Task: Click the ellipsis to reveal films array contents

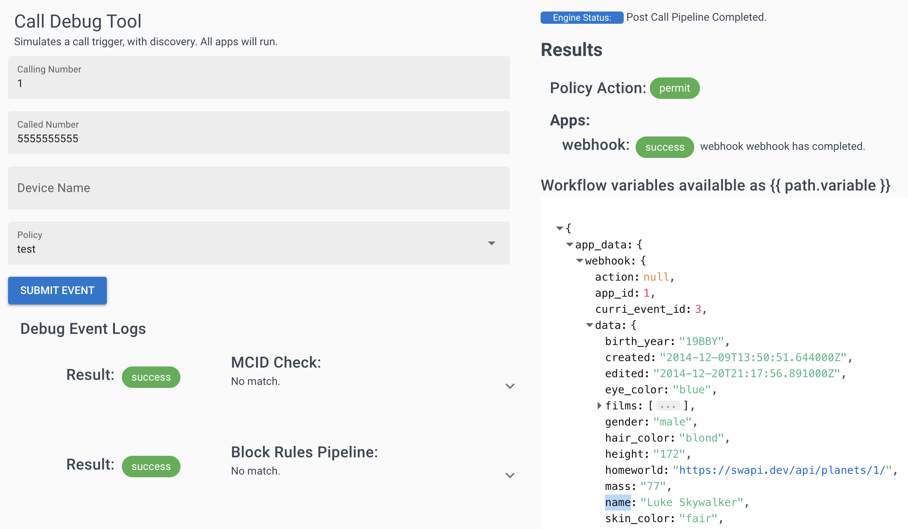Action: click(668, 405)
